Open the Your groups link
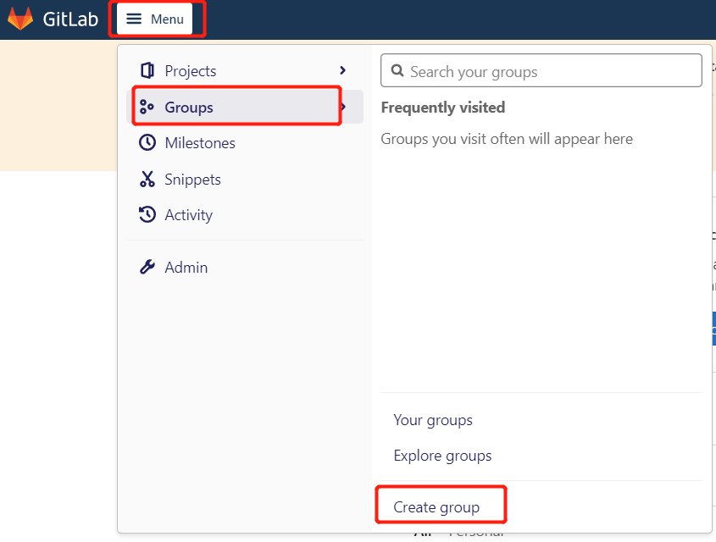Screen dimensions: 716x542 (433, 420)
